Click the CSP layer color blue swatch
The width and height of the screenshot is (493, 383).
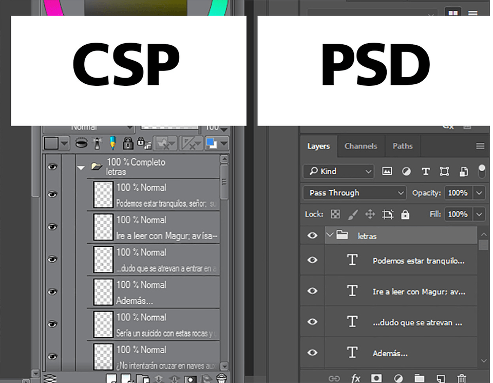(211, 143)
